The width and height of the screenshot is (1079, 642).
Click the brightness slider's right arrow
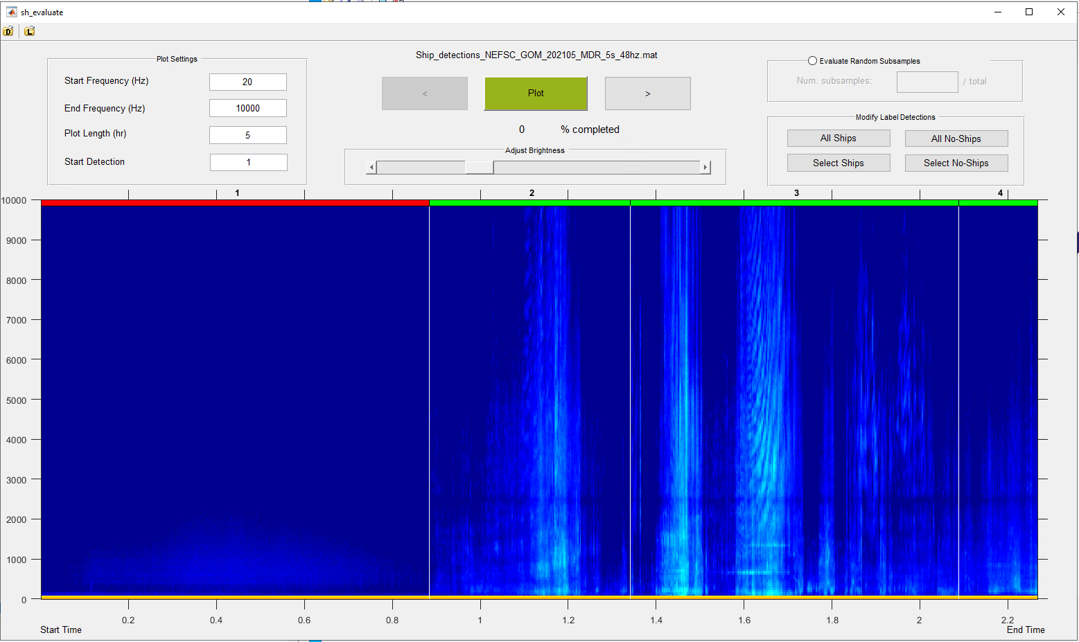tap(705, 168)
